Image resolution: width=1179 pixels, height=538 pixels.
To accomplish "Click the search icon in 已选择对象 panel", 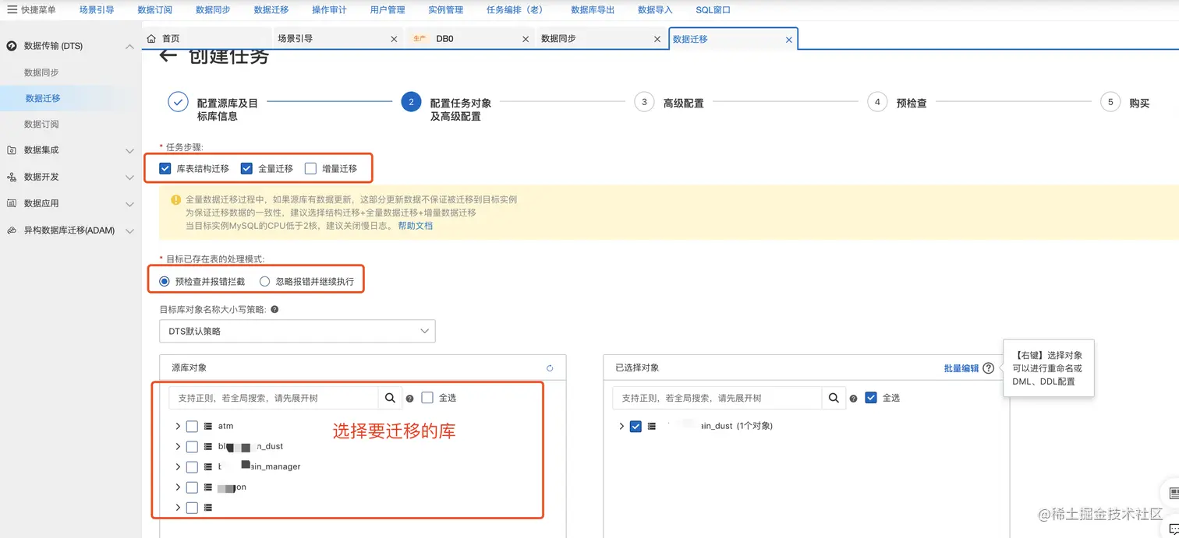I will 834,398.
